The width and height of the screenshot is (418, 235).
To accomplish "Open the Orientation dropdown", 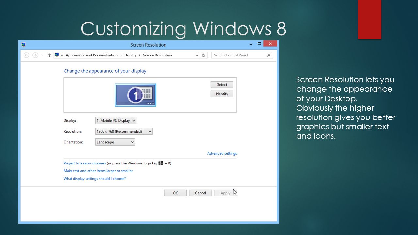I will [115, 142].
